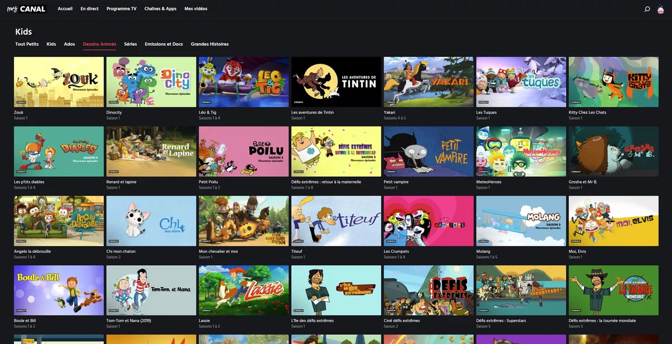The image size is (672, 344).
Task: Open the Zouk thumbnail
Action: (x=59, y=82)
